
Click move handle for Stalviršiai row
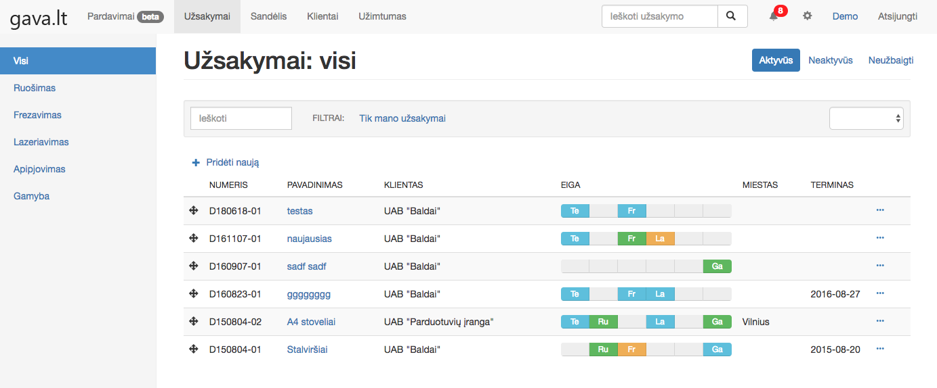click(193, 349)
